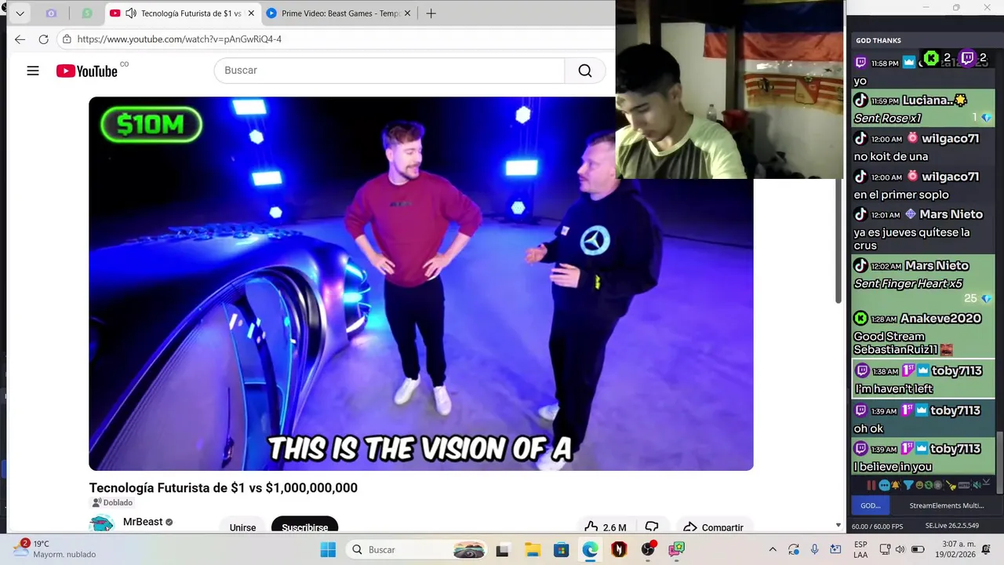Go to the YouTube home logo
The image size is (1004, 565).
click(x=87, y=71)
